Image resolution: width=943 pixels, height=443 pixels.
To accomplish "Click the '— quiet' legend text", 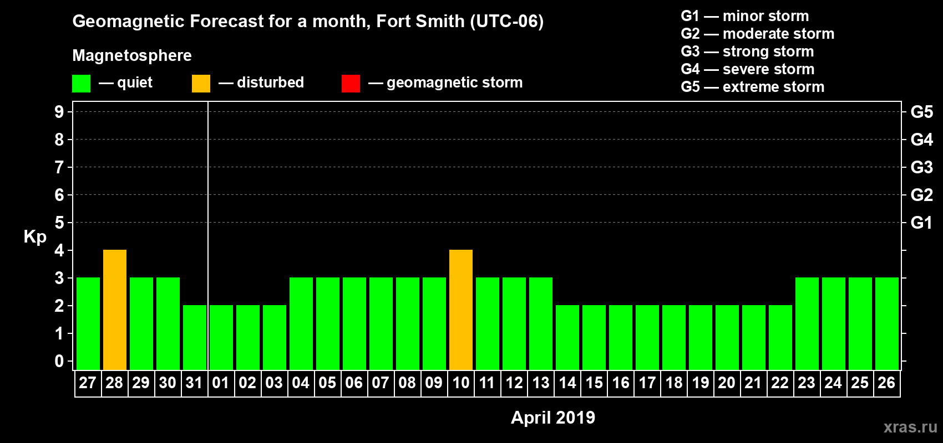I will pyautogui.click(x=125, y=83).
